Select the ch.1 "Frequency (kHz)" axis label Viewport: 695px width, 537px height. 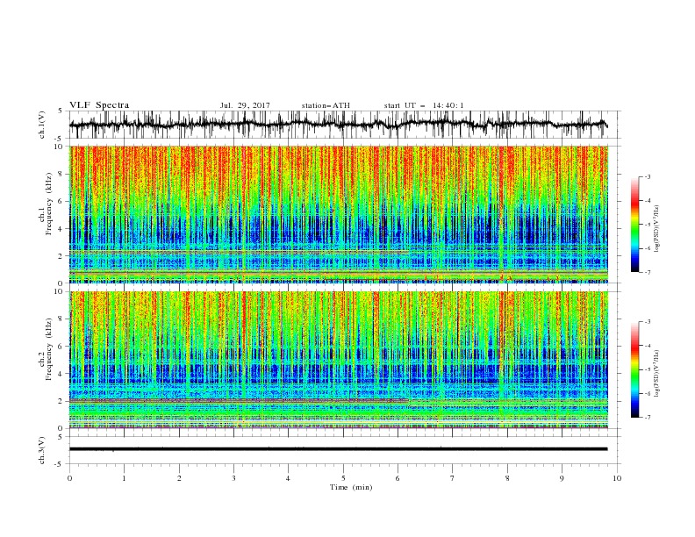(49, 204)
